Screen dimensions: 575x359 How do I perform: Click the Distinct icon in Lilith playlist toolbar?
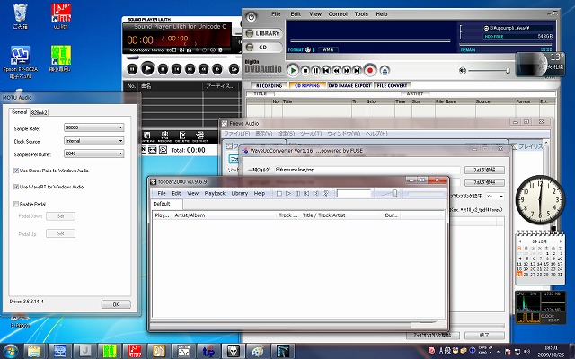click(x=199, y=137)
